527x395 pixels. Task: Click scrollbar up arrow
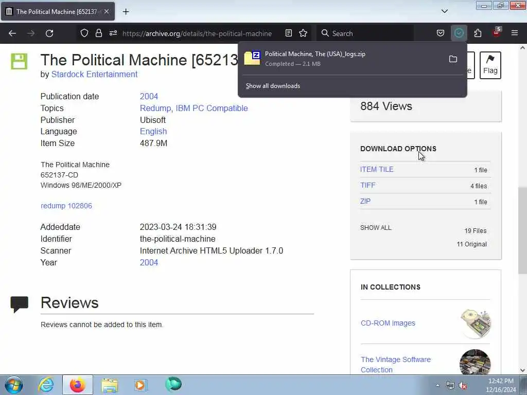coord(522,48)
